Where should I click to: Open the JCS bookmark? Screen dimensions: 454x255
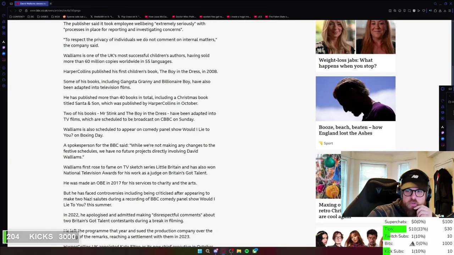[258, 17]
